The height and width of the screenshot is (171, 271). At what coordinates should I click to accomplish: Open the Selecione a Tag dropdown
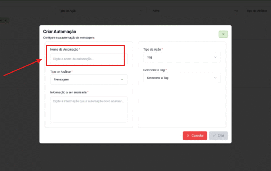tap(182, 78)
